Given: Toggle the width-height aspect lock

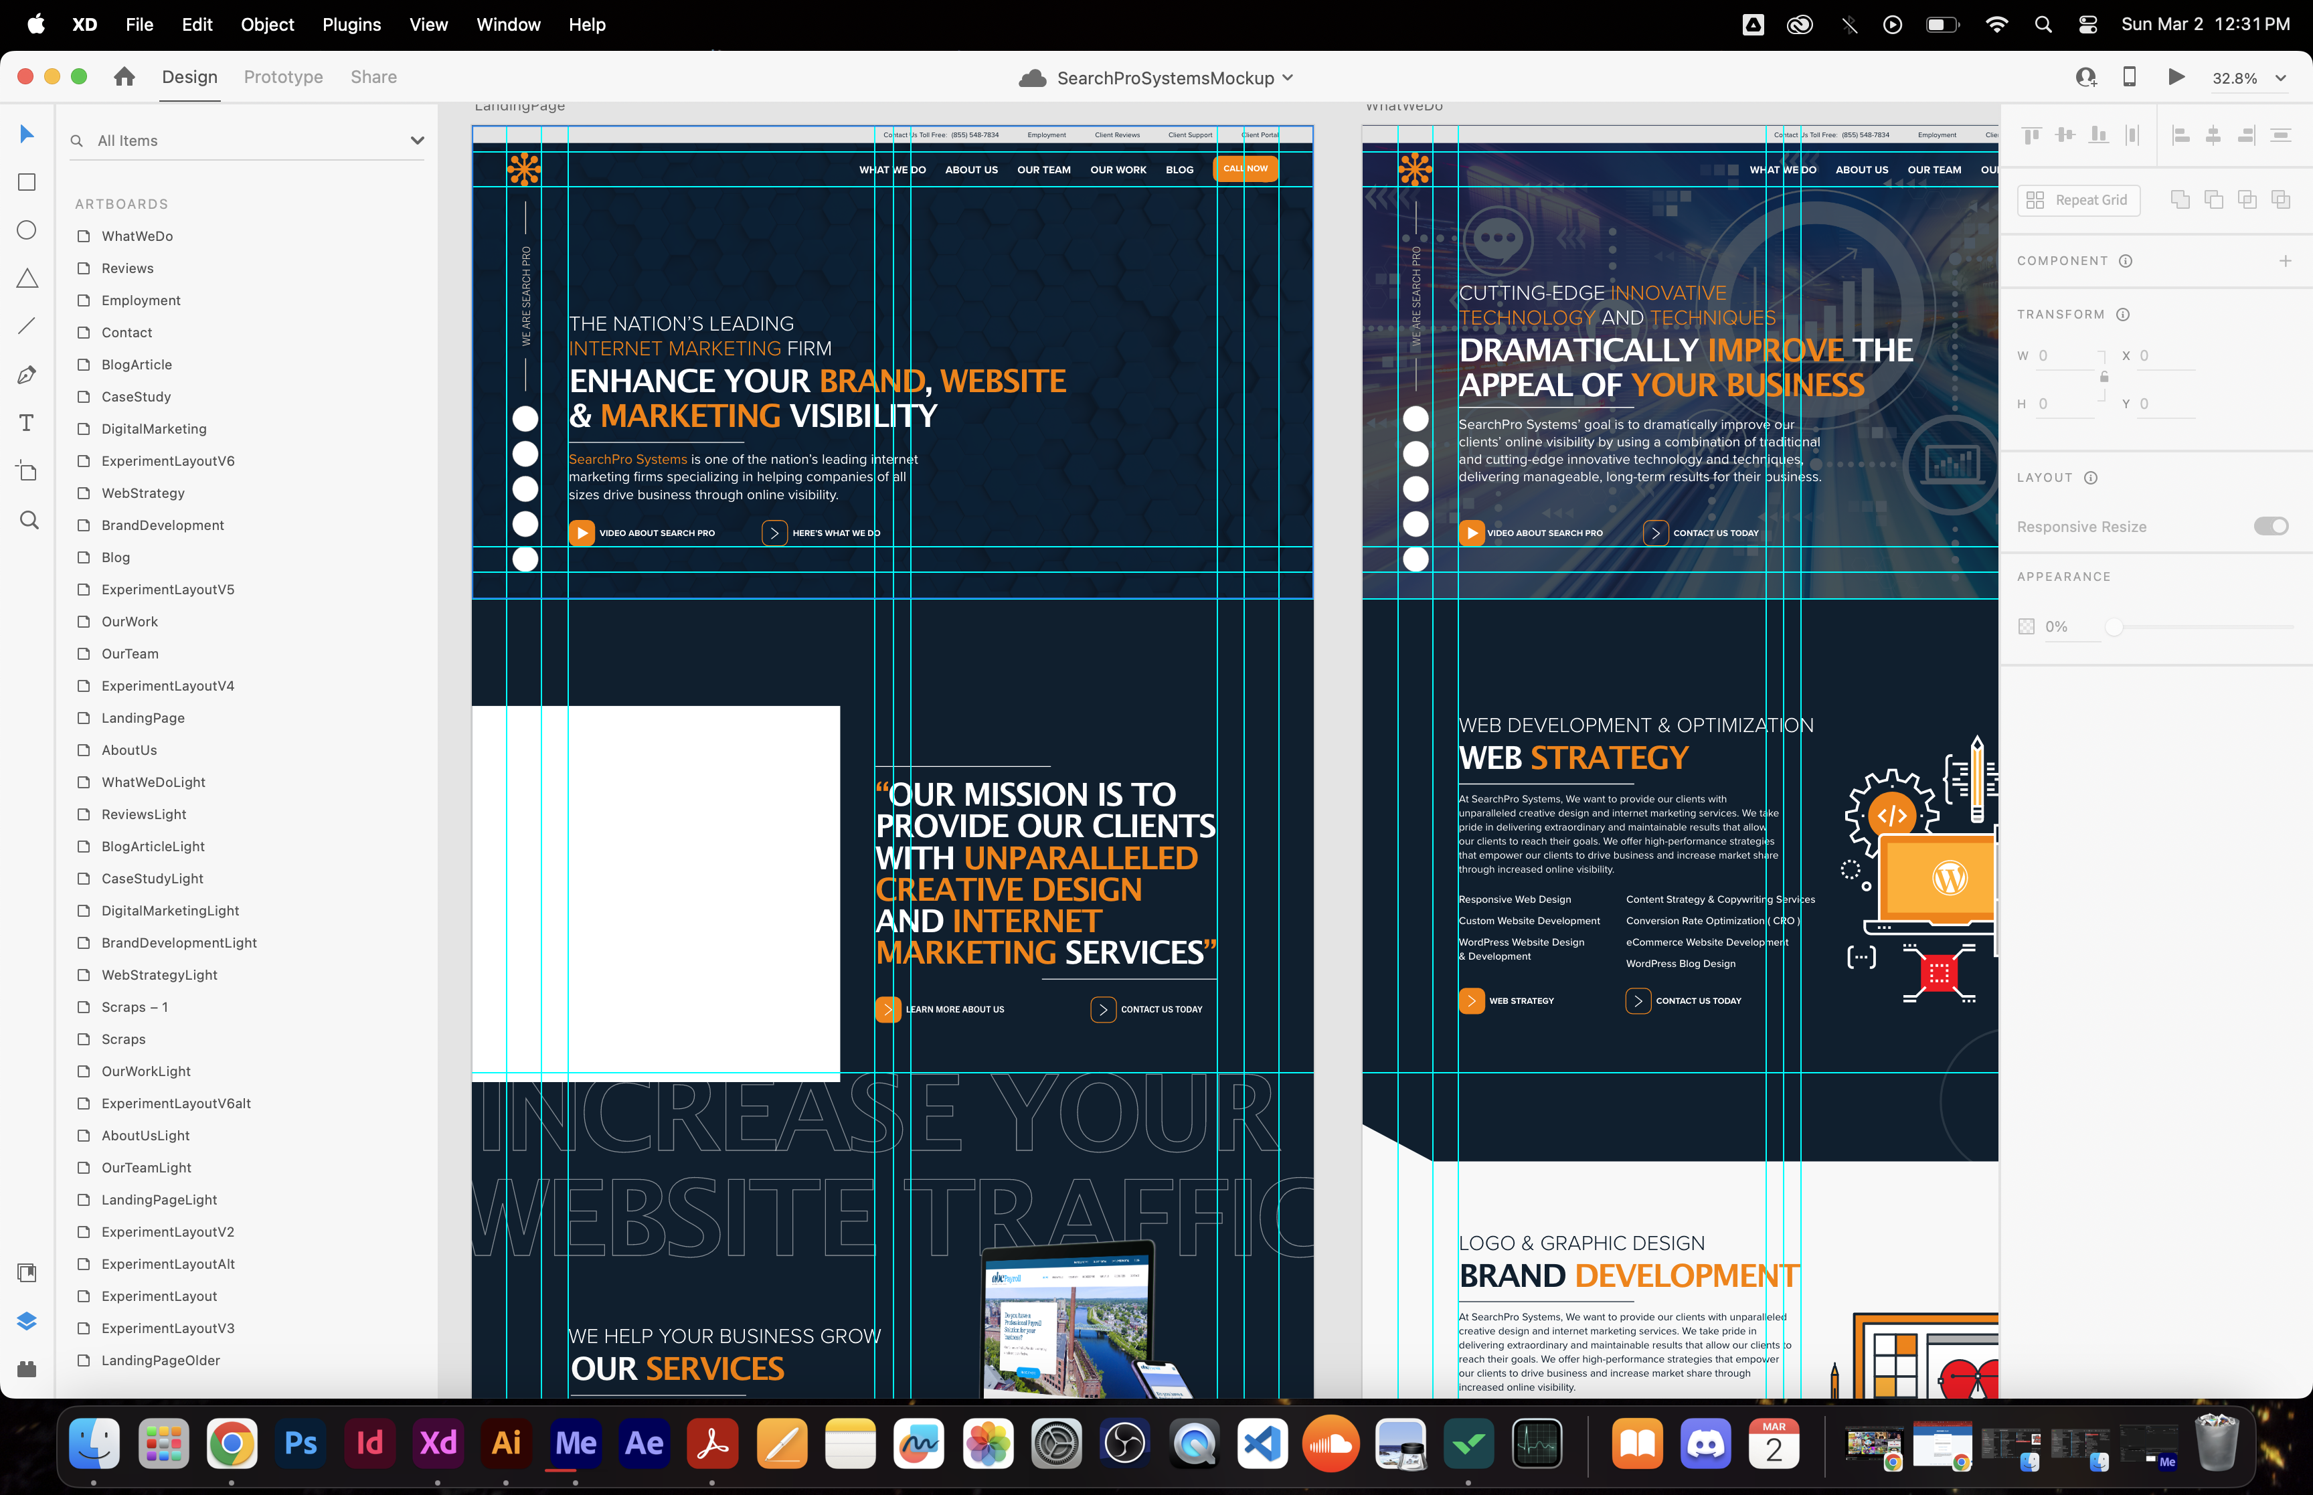Looking at the screenshot, I should [2104, 377].
